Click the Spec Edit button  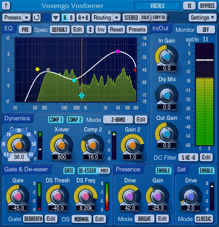click(77, 29)
